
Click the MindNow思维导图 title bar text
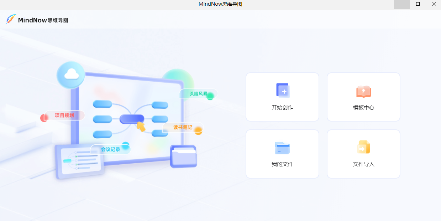pos(220,4)
